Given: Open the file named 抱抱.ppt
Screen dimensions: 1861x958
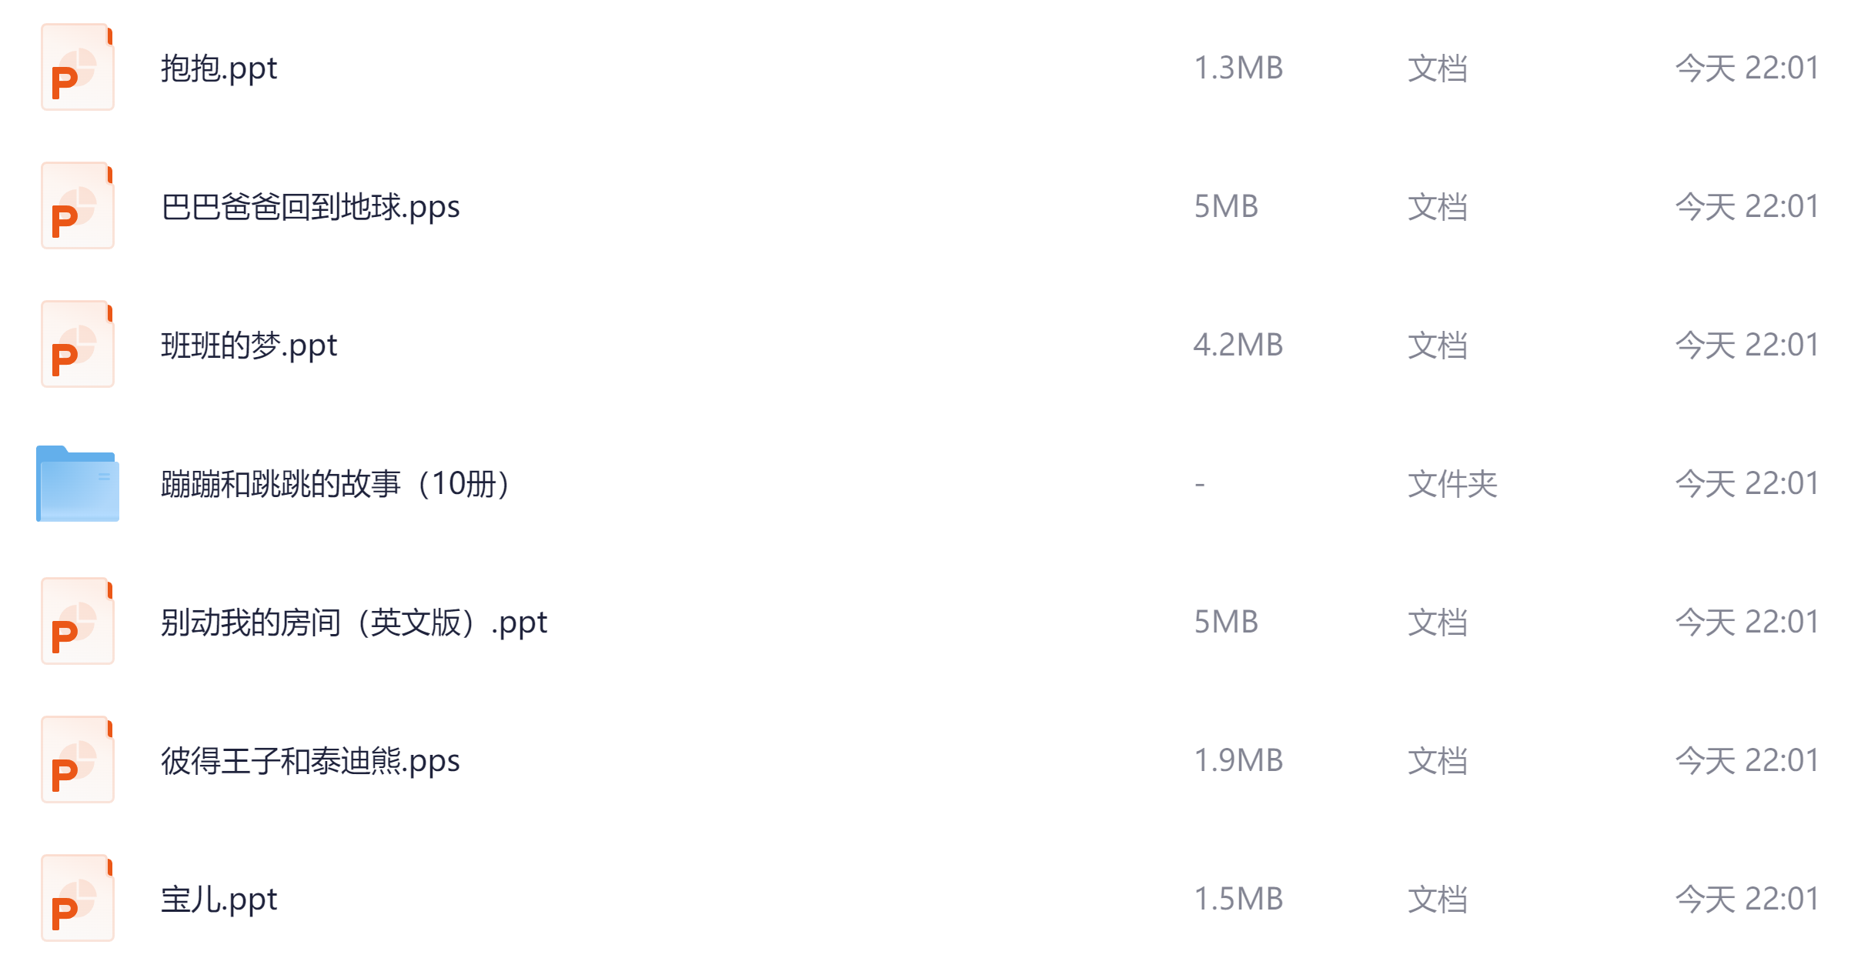Looking at the screenshot, I should (x=219, y=68).
